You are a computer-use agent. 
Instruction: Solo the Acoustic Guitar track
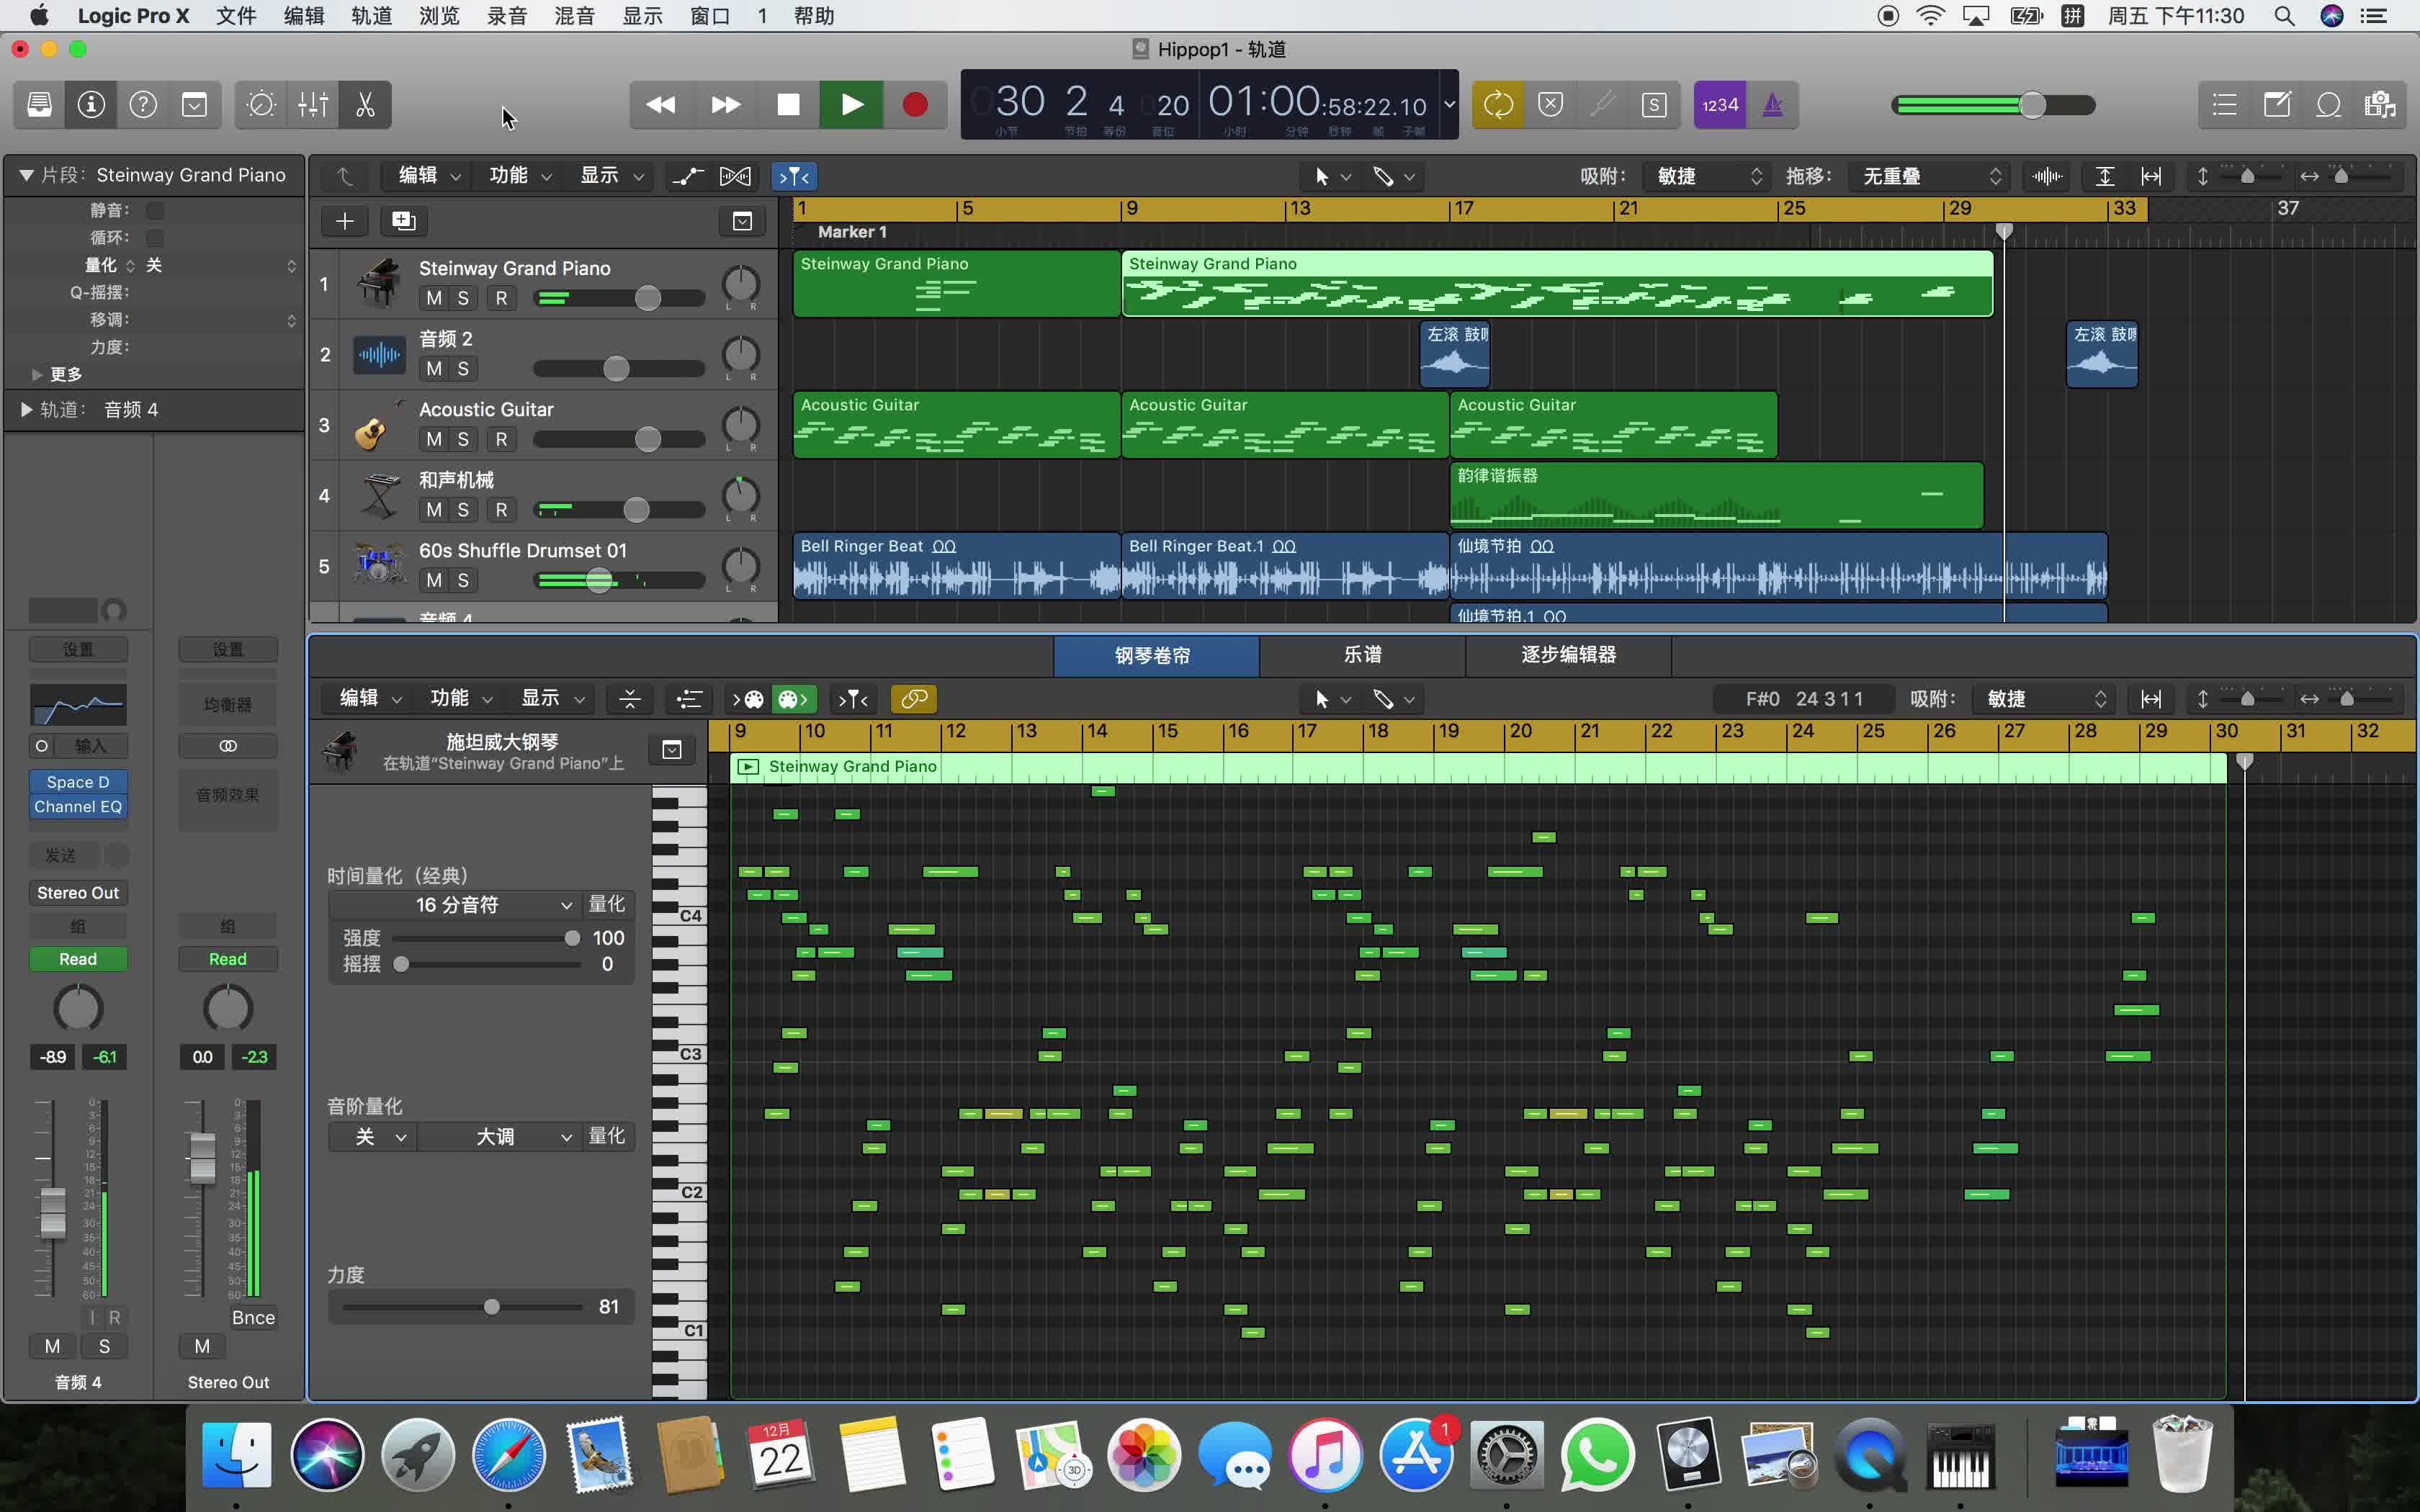tap(463, 439)
